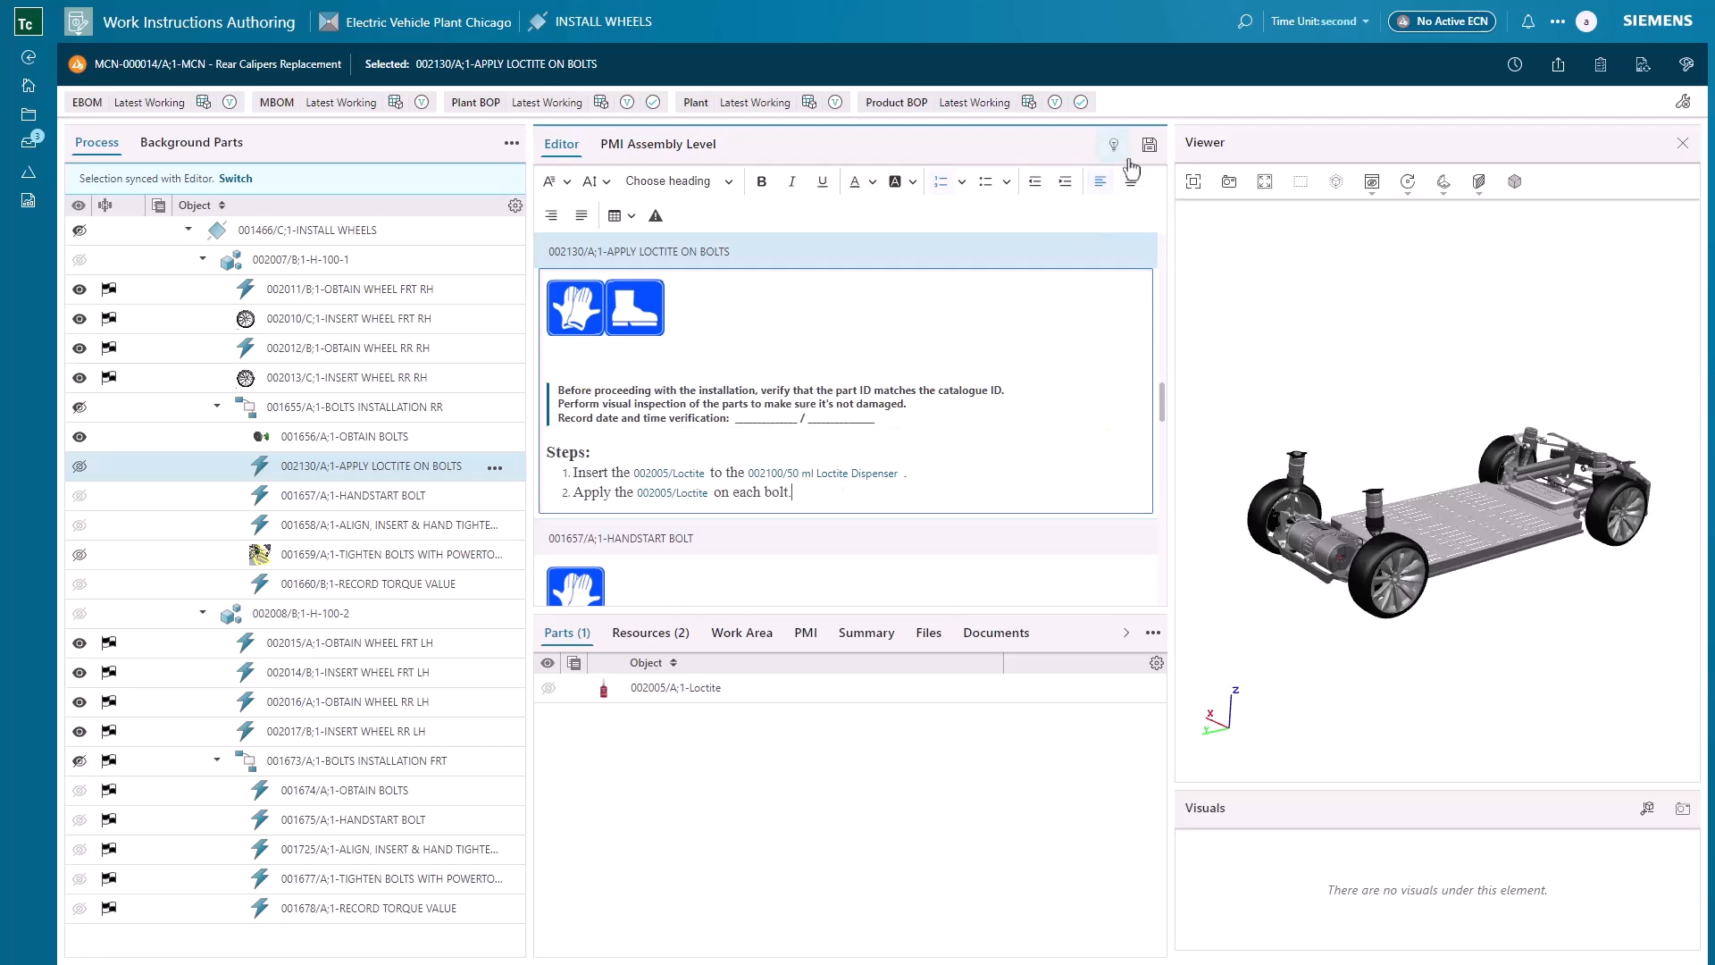This screenshot has height=965, width=1715.
Task: Open the inbox icon with badge in sidebar
Action: [29, 141]
